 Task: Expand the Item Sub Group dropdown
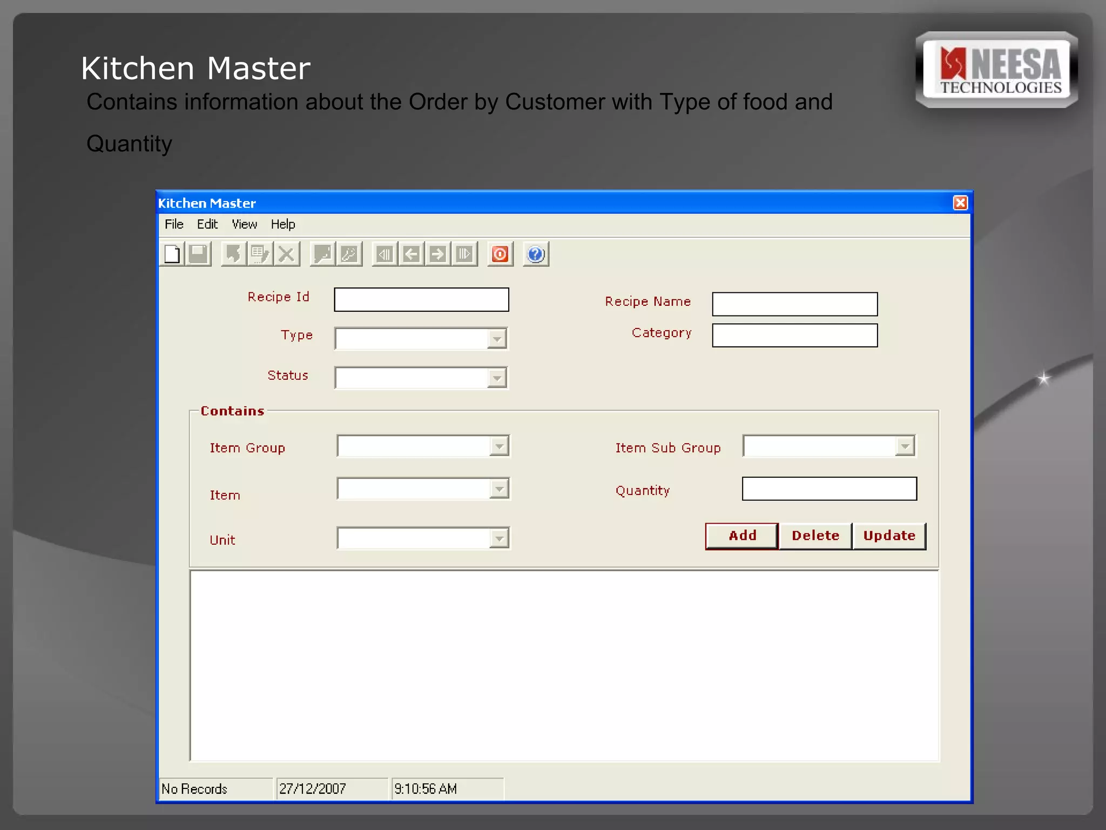coord(905,446)
